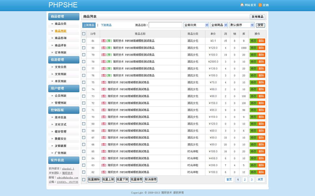The width and height of the screenshot is (315, 196).
Task: Click the red [图] tag on product 75
Action: tap(104, 82)
